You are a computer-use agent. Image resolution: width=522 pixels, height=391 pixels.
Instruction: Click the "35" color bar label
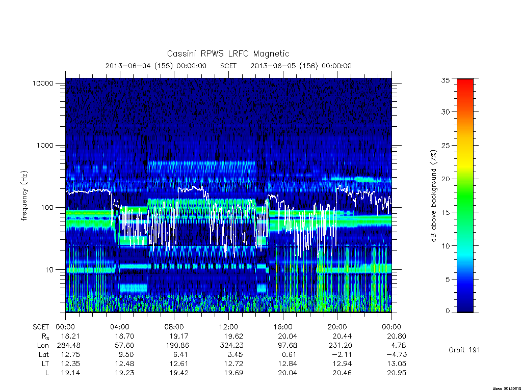445,80
